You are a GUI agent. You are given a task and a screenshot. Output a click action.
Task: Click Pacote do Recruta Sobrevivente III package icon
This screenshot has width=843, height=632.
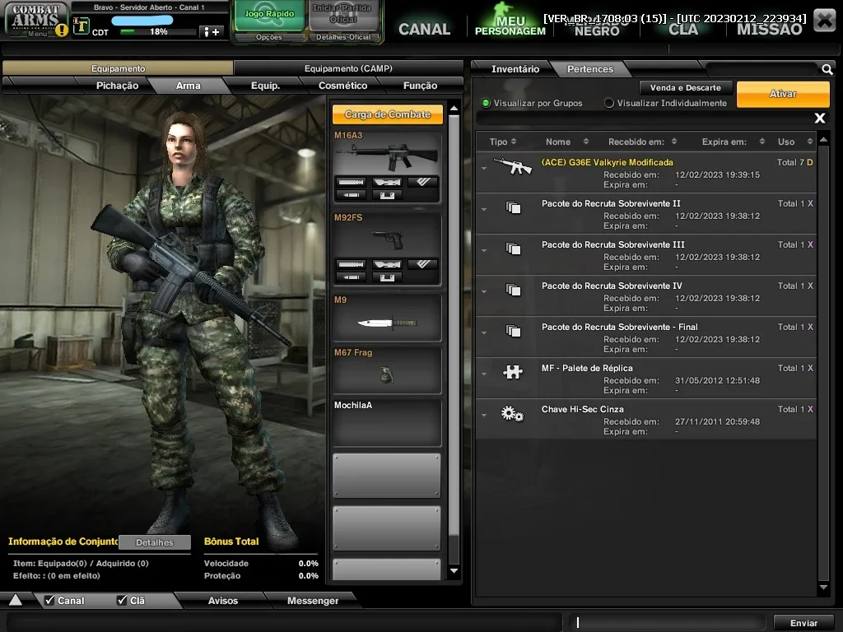[x=514, y=249]
